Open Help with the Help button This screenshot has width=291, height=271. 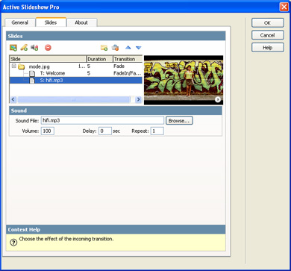pyautogui.click(x=268, y=48)
